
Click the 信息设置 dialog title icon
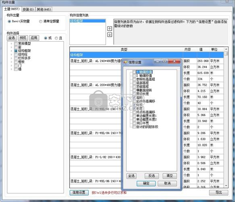coord(125,62)
